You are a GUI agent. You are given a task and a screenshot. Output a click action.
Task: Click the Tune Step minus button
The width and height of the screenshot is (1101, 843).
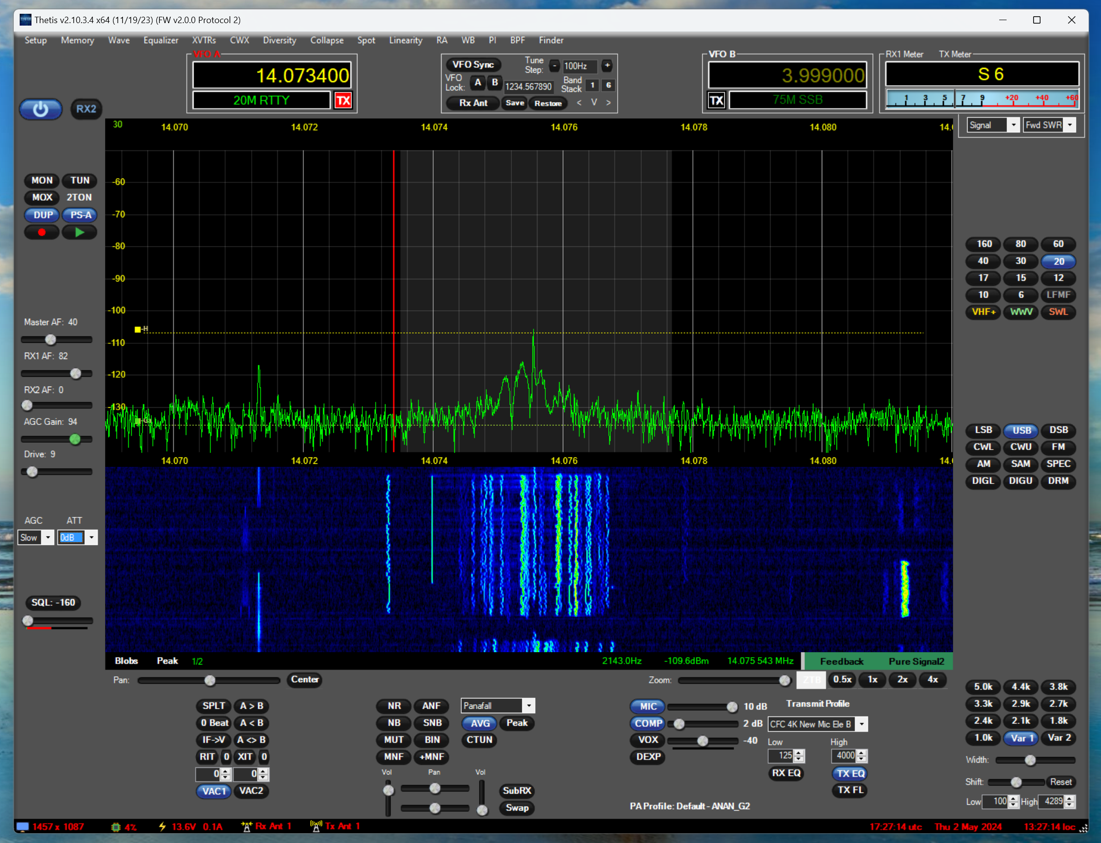tap(554, 66)
